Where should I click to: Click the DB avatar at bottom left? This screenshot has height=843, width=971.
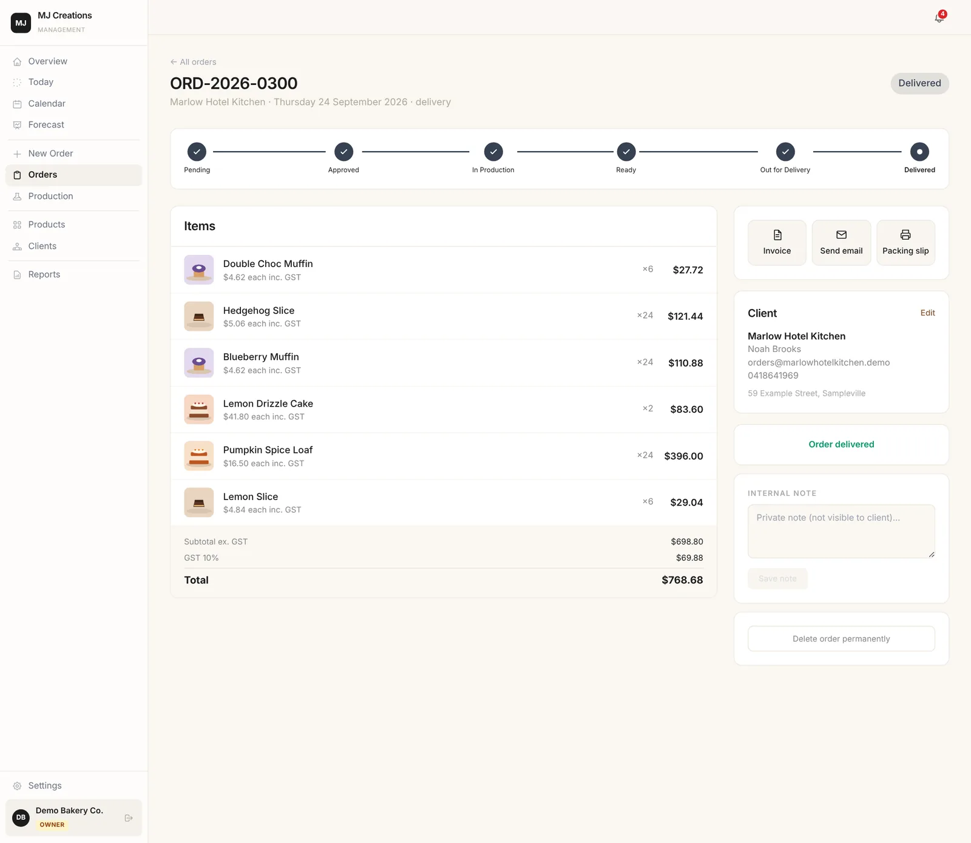pos(21,818)
